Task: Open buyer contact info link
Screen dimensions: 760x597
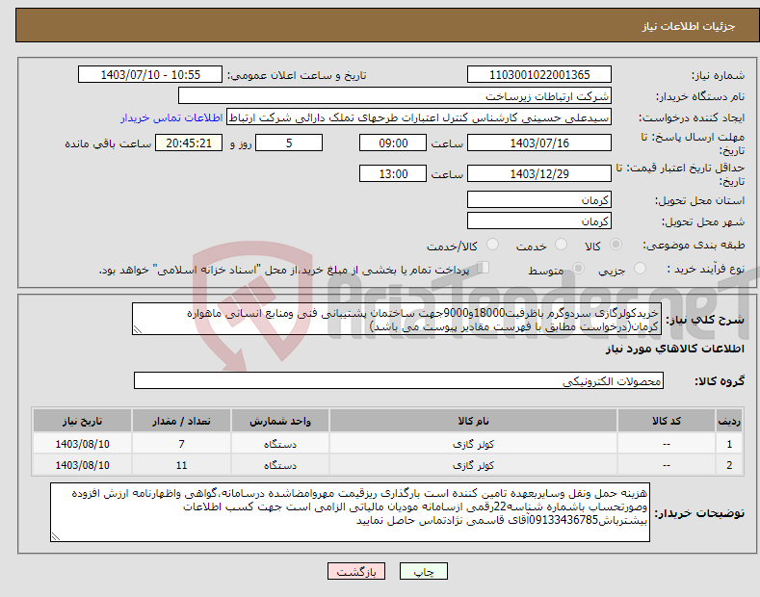Action: 171,117
